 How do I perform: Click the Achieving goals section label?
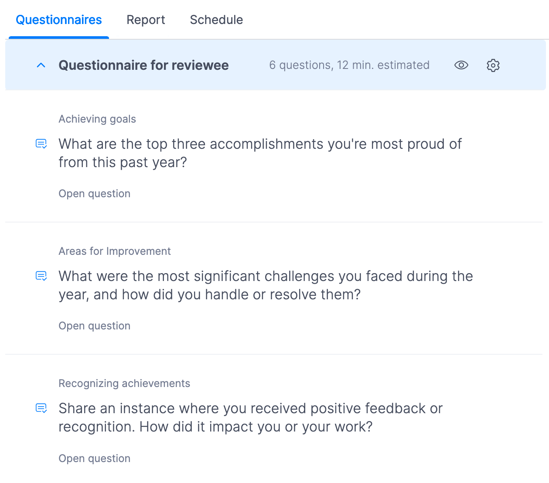tap(97, 119)
